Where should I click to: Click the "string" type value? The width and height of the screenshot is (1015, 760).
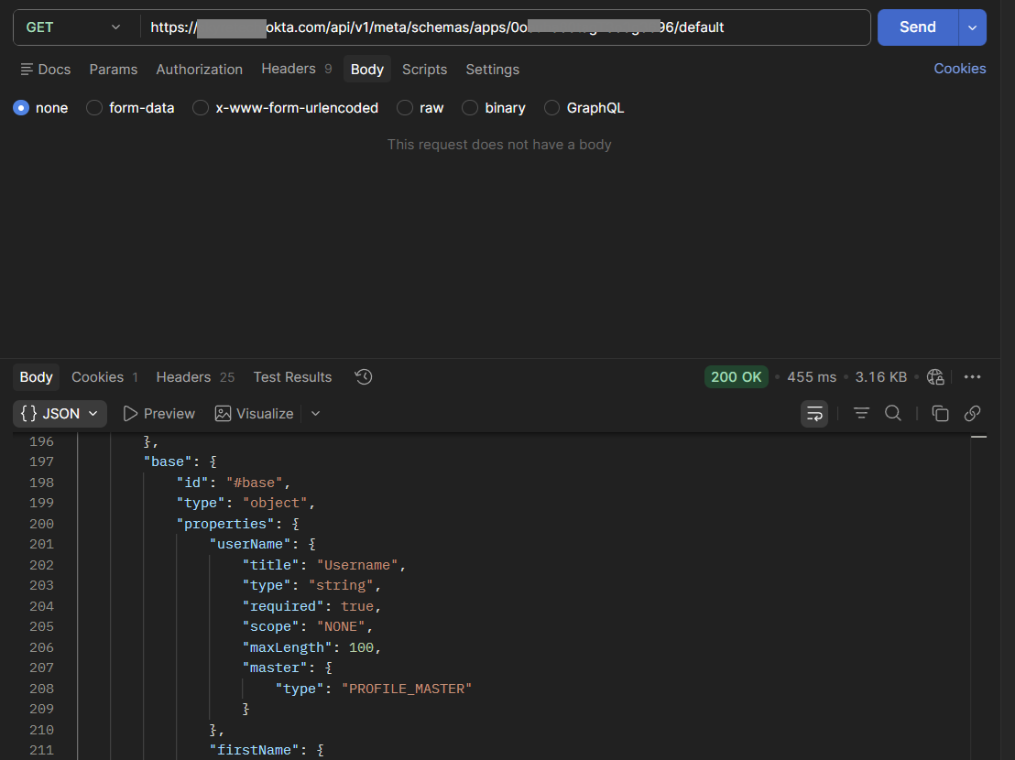(341, 585)
